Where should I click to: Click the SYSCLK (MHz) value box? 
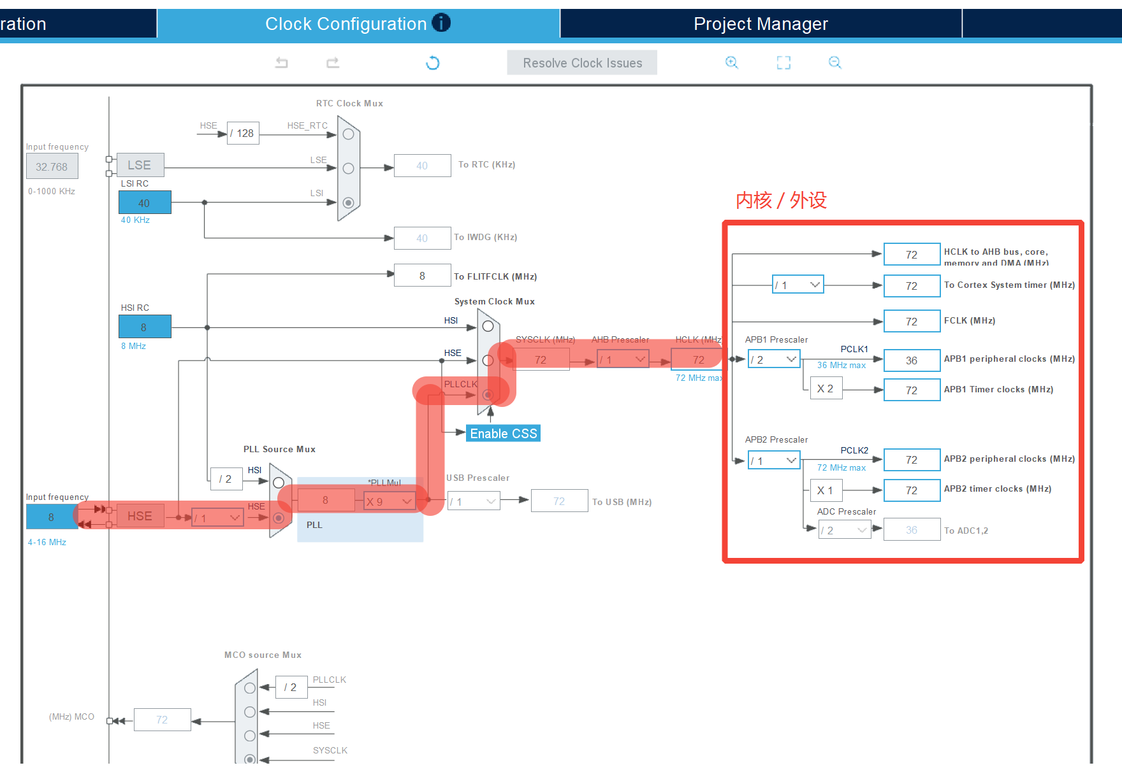tap(541, 360)
